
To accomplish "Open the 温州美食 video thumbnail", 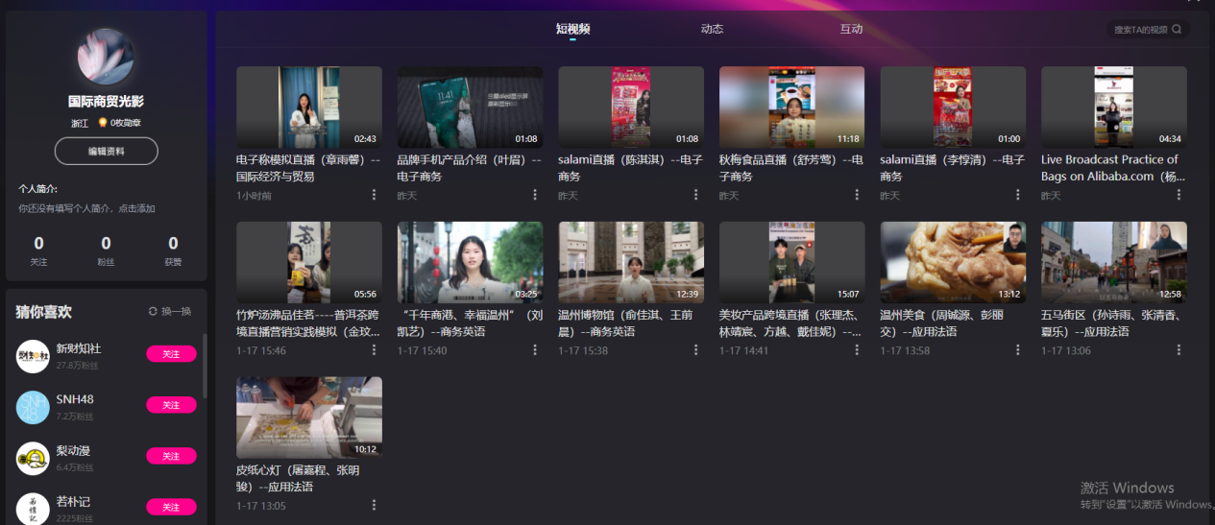I will point(953,262).
